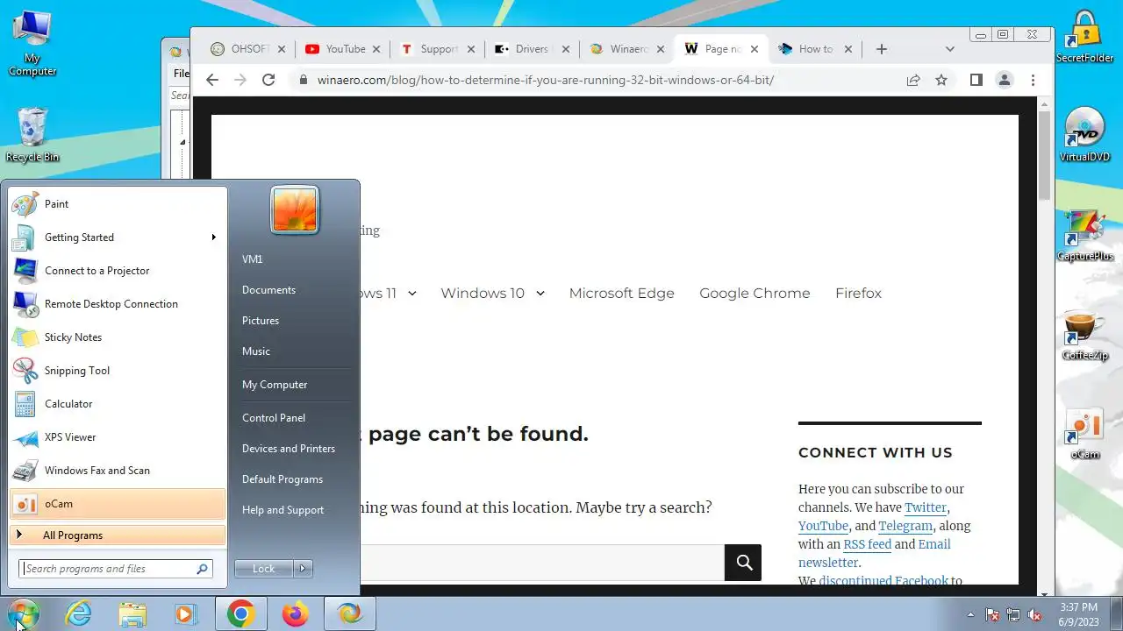Open Calculator from Start menu
The image size is (1123, 631).
[117, 404]
